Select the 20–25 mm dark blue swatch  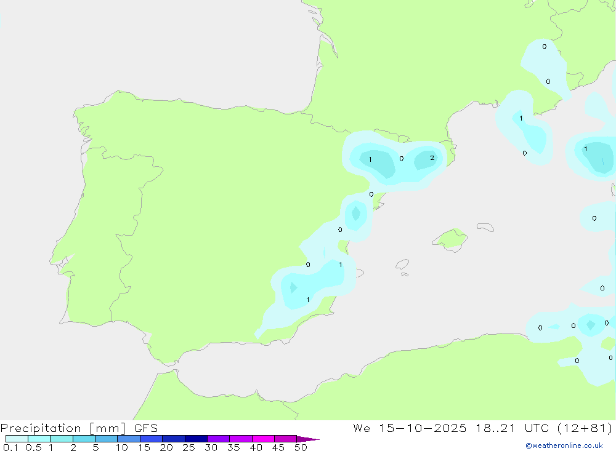coord(173,439)
